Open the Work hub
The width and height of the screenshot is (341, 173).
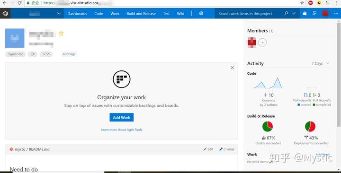(x=115, y=13)
